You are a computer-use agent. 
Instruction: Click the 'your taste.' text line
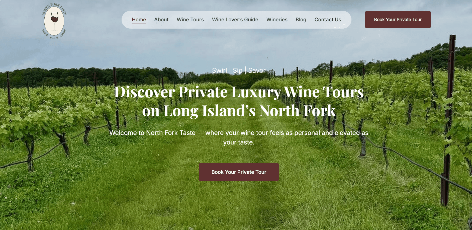[239, 142]
